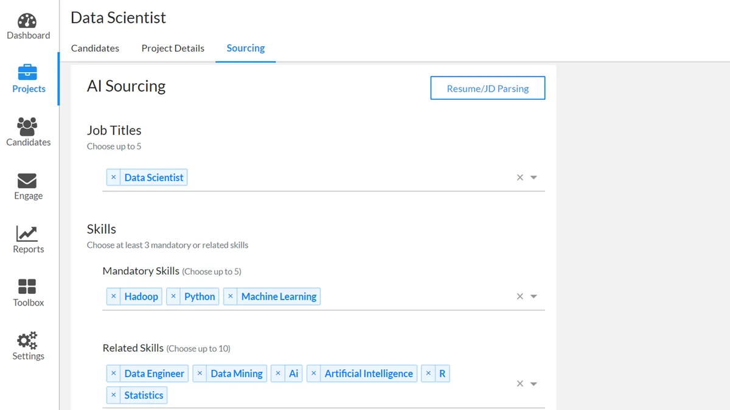Remove the Data Mining related skill
730x410 pixels.
200,374
